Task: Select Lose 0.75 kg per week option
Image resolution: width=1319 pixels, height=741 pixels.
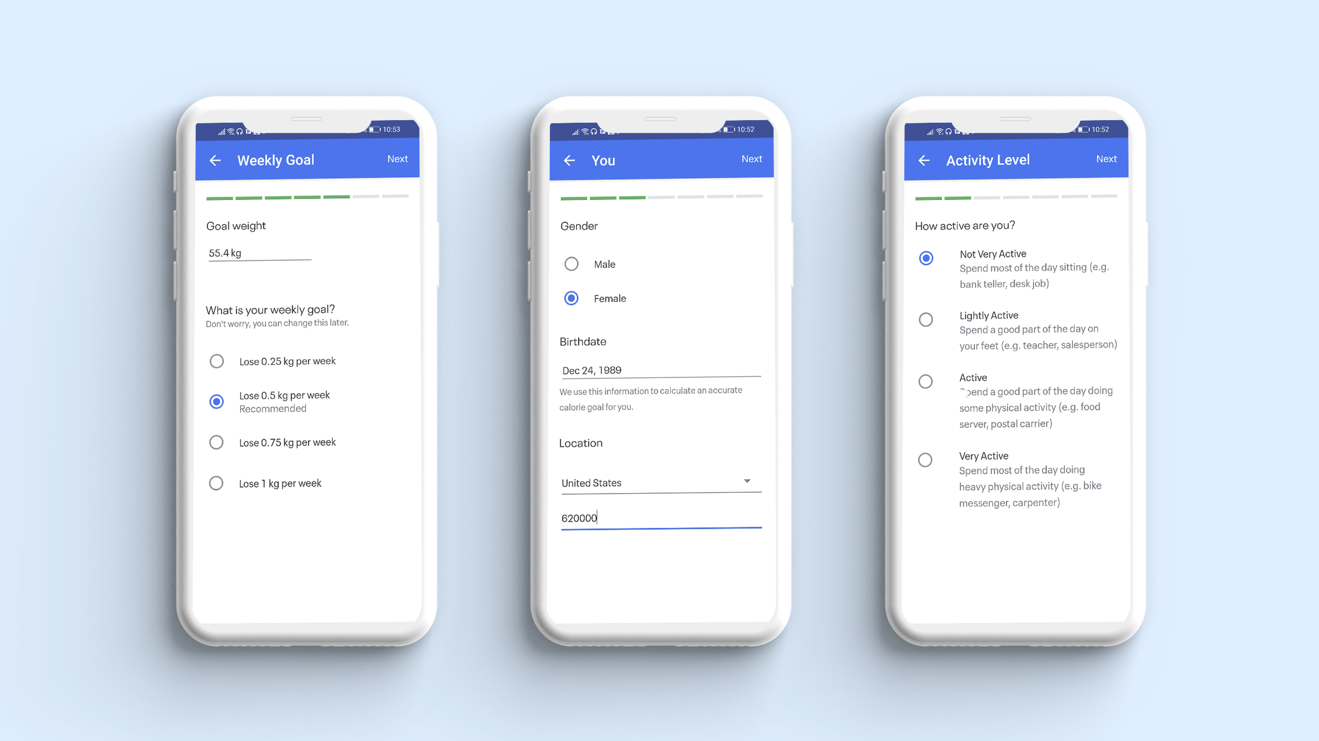Action: click(x=217, y=442)
